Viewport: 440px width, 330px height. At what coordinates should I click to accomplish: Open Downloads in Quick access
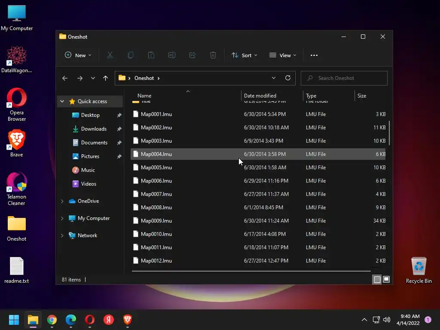(94, 129)
